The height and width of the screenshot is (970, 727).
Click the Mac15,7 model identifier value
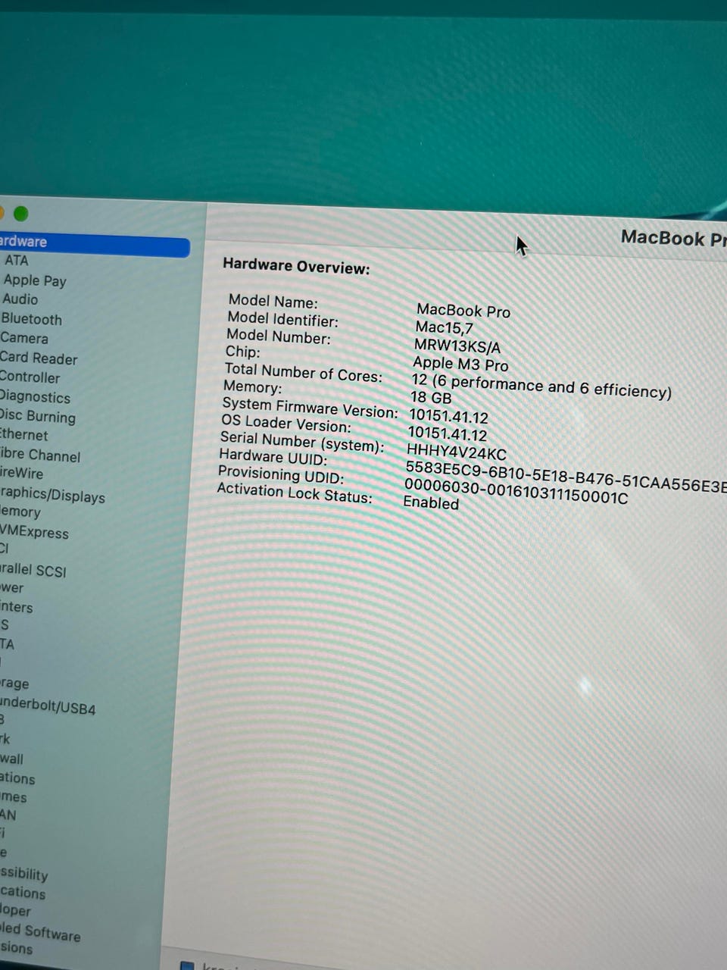[x=444, y=328]
